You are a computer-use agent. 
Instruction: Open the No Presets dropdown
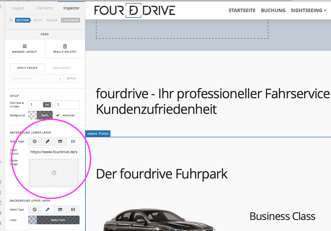(x=37, y=78)
